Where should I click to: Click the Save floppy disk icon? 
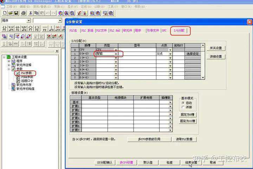tap(16, 13)
